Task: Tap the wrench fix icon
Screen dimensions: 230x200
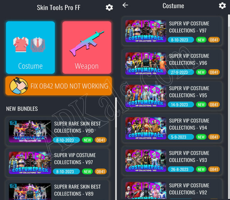Action: pos(19,86)
